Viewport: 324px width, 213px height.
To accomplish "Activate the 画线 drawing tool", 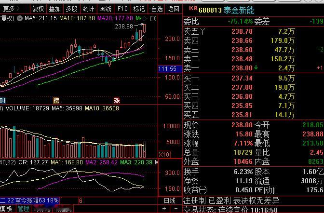I will [x=105, y=9].
